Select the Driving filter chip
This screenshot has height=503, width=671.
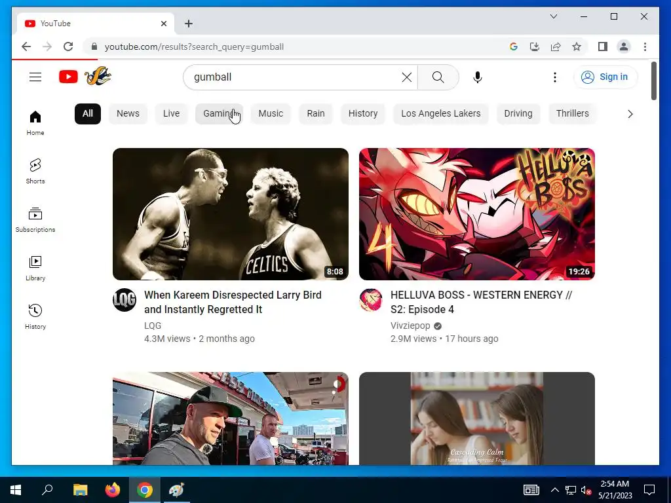[518, 114]
